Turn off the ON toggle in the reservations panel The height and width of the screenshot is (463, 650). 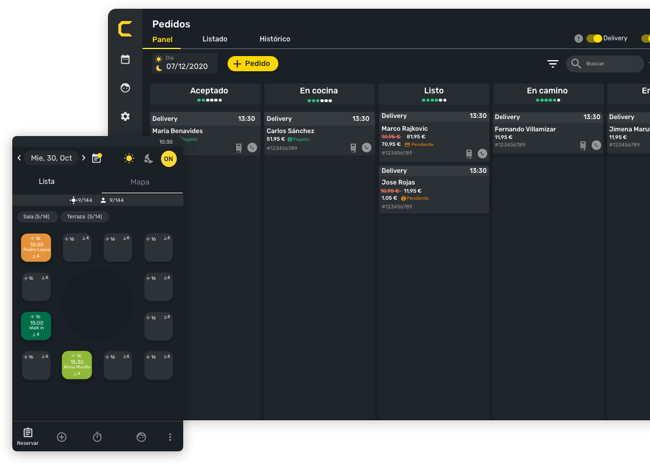[168, 158]
